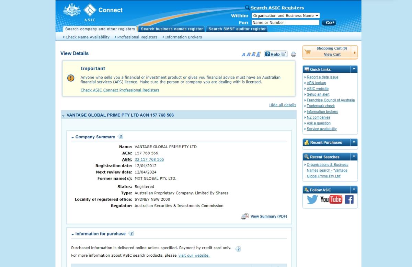The height and width of the screenshot is (267, 412).
Task: Collapse the Company Summary section
Action: [72, 137]
